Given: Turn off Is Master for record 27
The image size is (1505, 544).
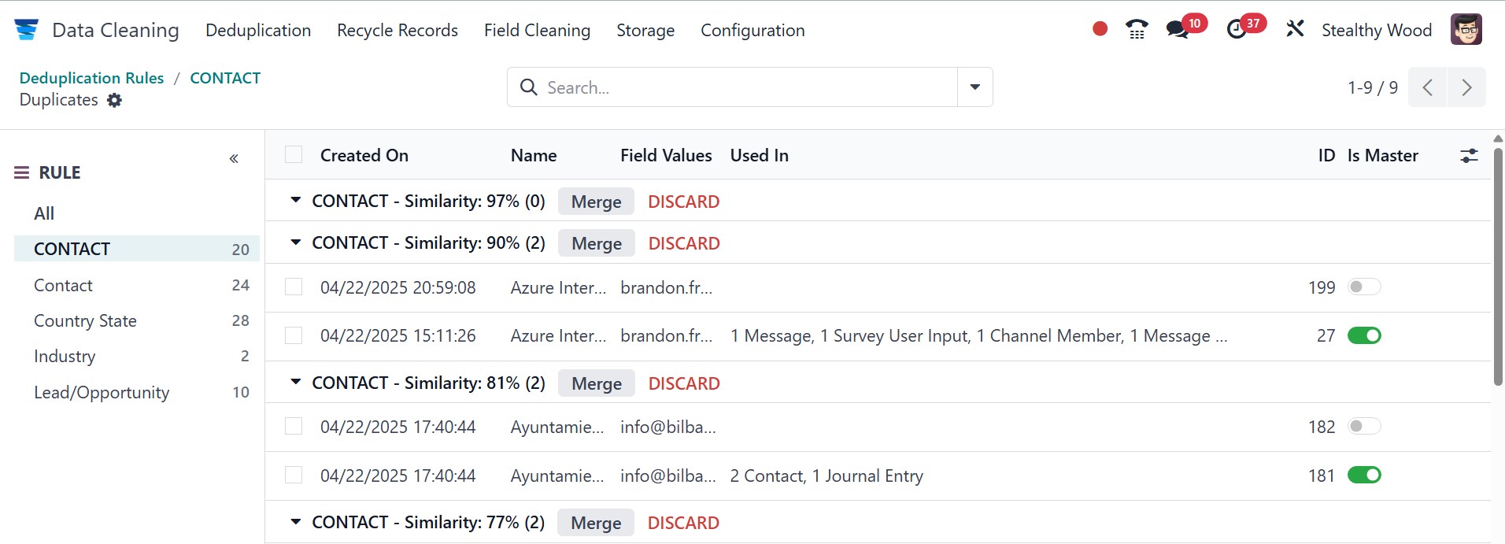Looking at the screenshot, I should [x=1364, y=336].
